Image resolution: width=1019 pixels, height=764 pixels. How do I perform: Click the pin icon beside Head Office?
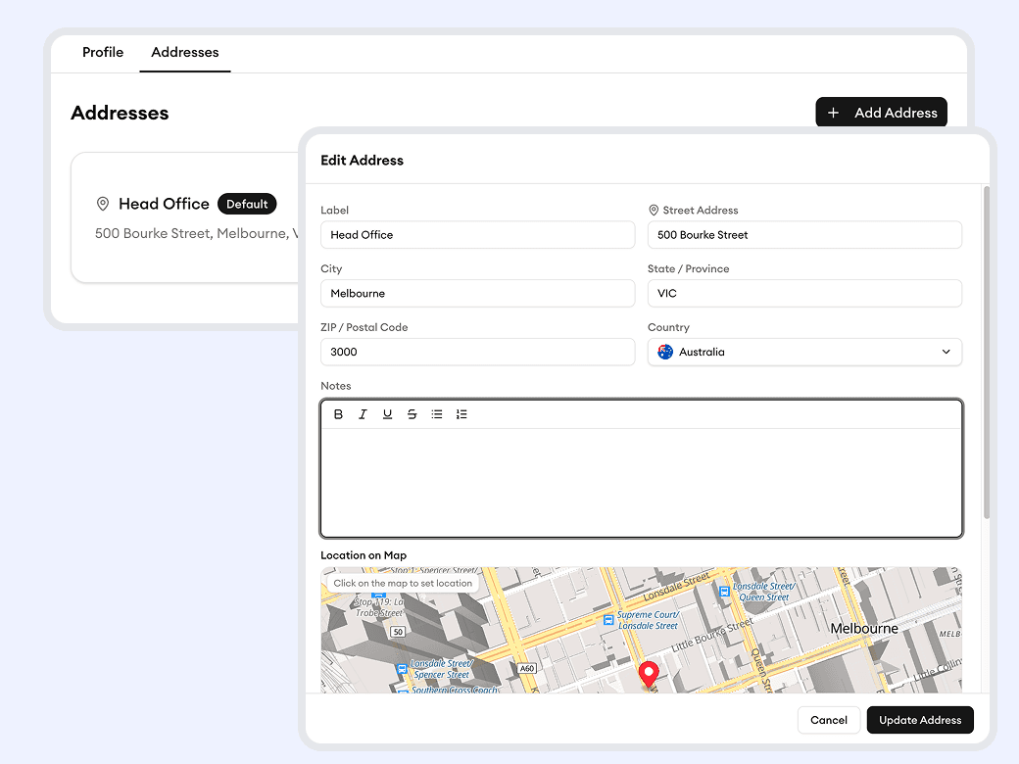coord(103,204)
